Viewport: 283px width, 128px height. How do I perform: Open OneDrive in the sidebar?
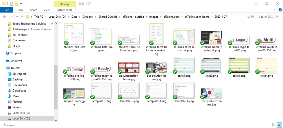pyautogui.click(x=17, y=61)
